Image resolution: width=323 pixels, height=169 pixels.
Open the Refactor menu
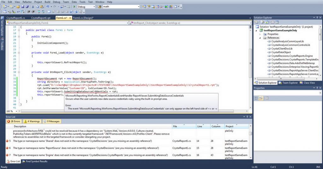tap(27, 2)
